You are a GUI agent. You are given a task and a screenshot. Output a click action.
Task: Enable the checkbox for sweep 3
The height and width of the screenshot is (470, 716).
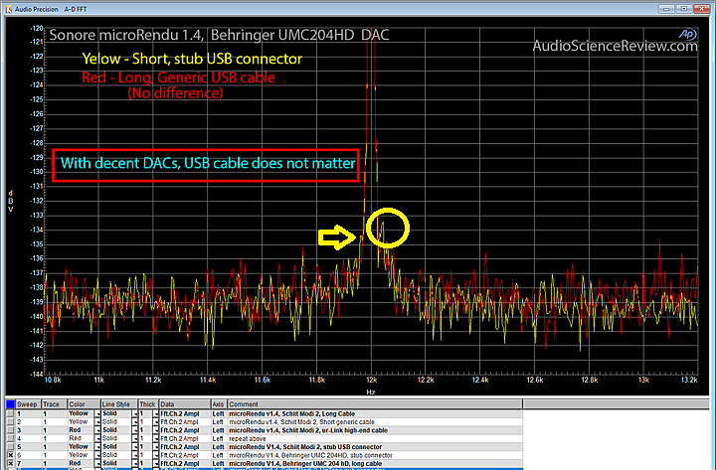tap(10, 430)
